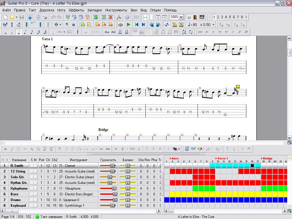Viewport: 292px width, 219px height.
Task: Open the Дорожка menu
Action: [47, 10]
